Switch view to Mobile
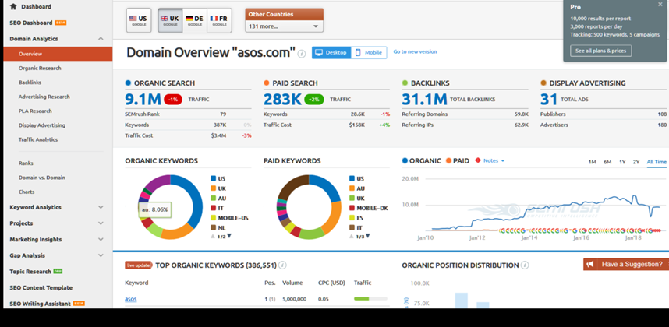Viewport: 669px width, 327px height. pos(369,52)
